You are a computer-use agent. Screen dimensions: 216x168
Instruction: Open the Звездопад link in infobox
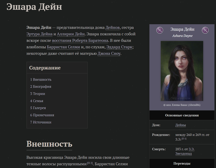[x=184, y=154]
